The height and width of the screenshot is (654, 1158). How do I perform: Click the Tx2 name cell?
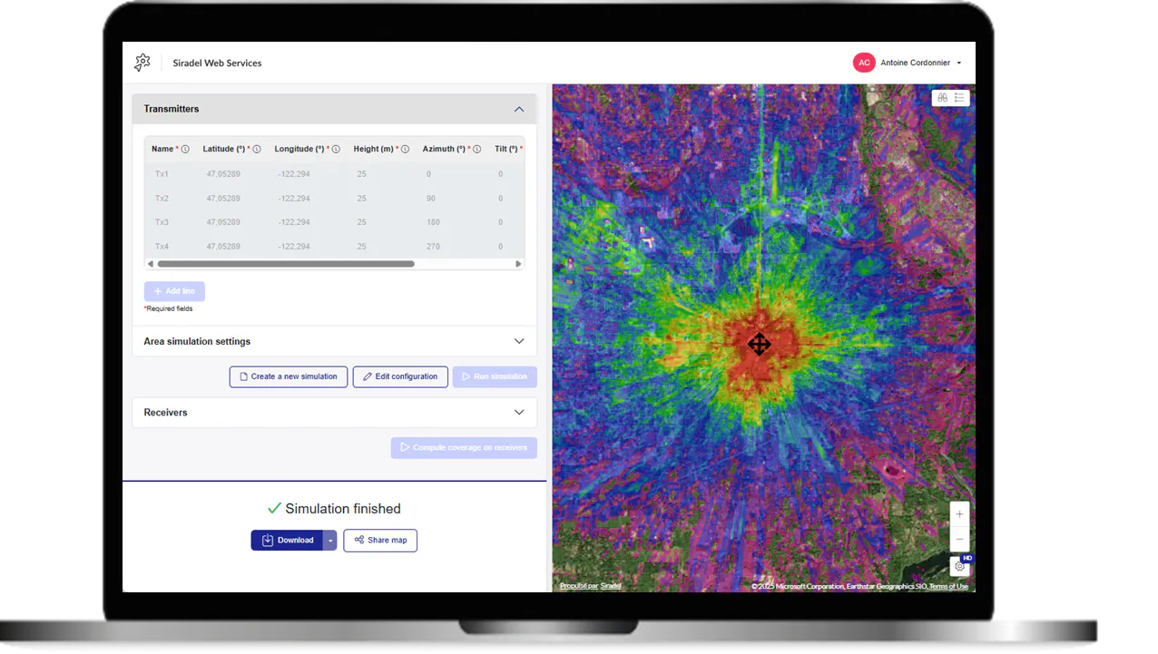[162, 199]
